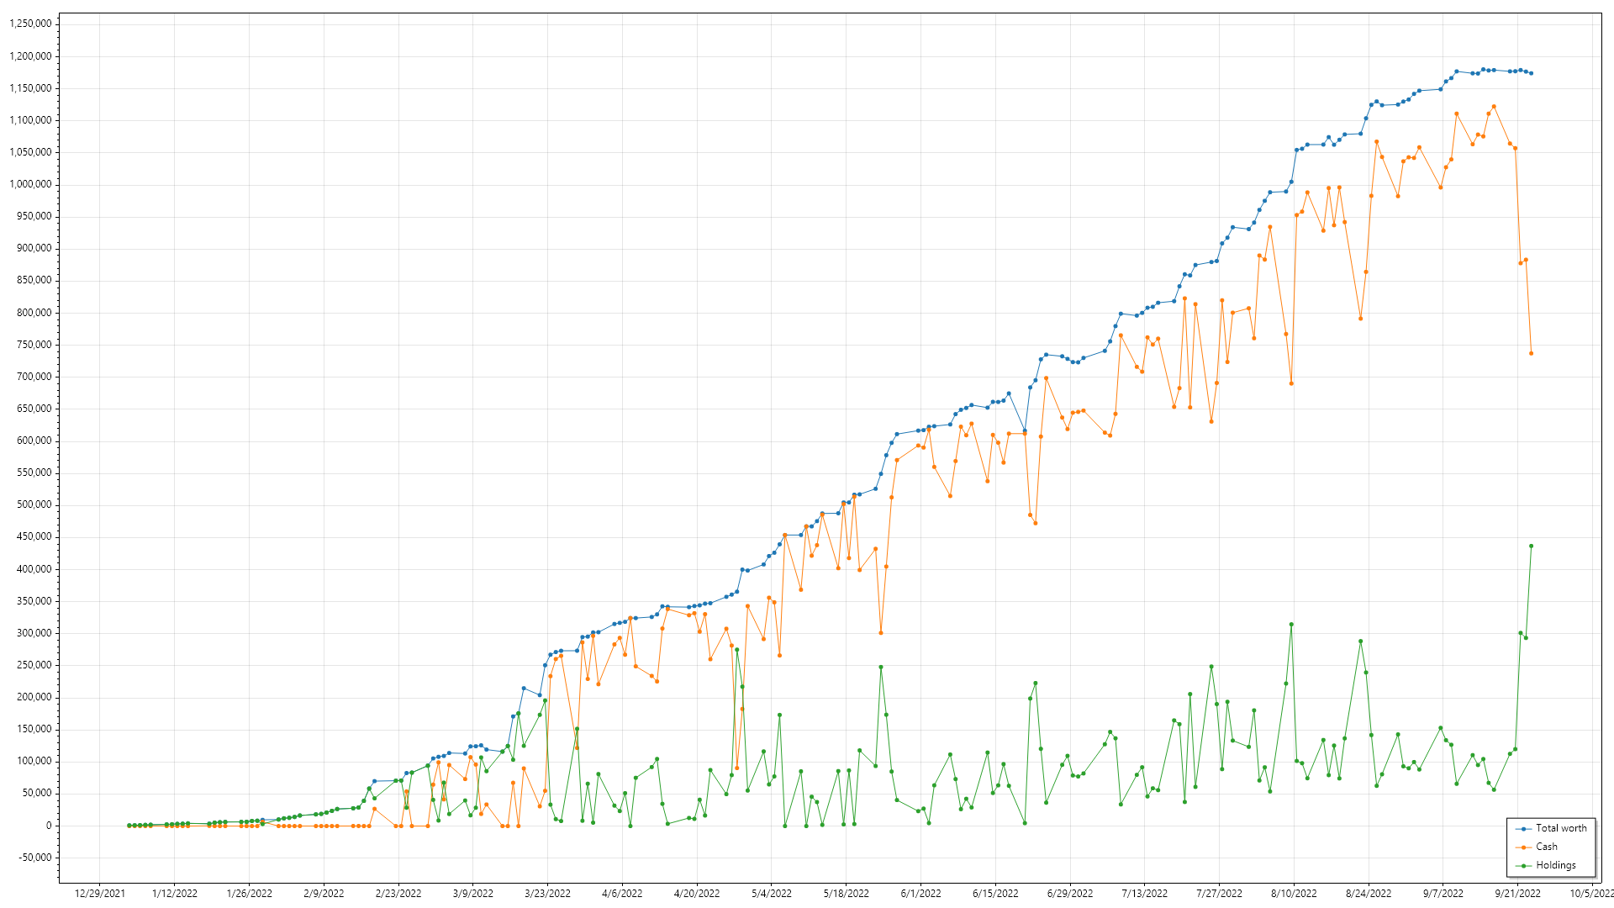The image size is (1614, 908).
Task: Toggle the Holdings series via legend text
Action: point(1556,865)
